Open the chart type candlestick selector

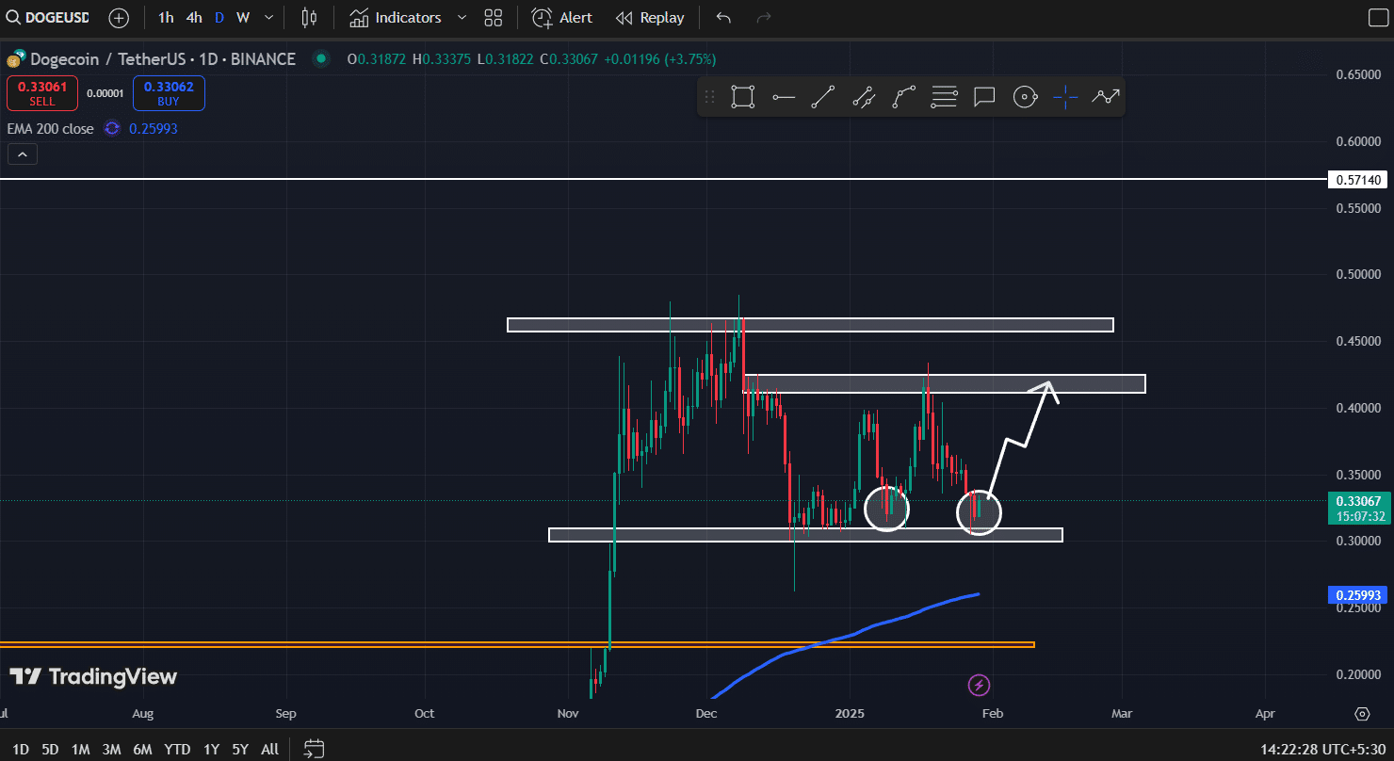(x=309, y=18)
